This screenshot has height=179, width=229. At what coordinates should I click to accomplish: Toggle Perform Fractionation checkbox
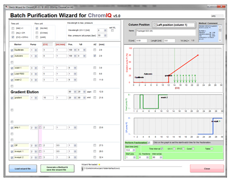(149, 143)
